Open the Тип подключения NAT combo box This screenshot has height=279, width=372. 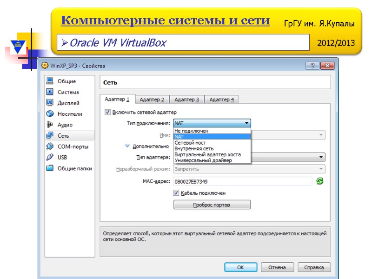(x=212, y=123)
